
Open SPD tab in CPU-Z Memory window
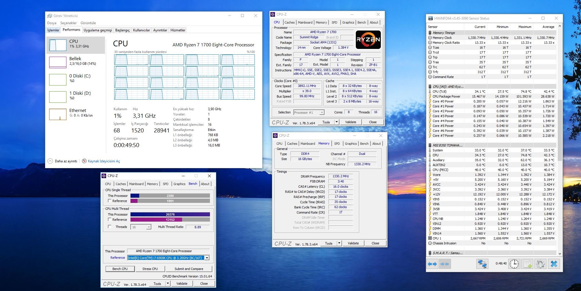pyautogui.click(x=337, y=144)
